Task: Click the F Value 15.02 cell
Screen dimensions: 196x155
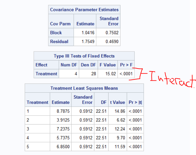Action: click(111, 74)
